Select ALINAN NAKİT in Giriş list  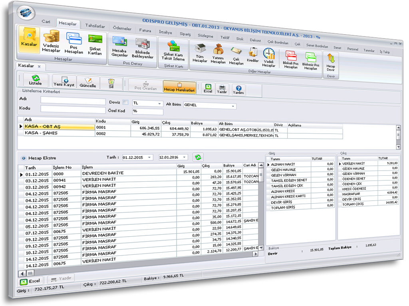pyautogui.click(x=301, y=164)
